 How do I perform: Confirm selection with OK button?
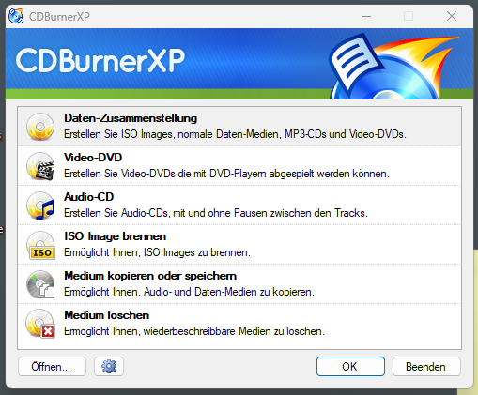point(350,366)
